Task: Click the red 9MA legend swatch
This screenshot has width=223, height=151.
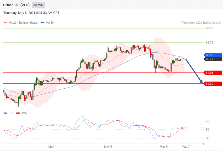Action: click(x=18, y=113)
